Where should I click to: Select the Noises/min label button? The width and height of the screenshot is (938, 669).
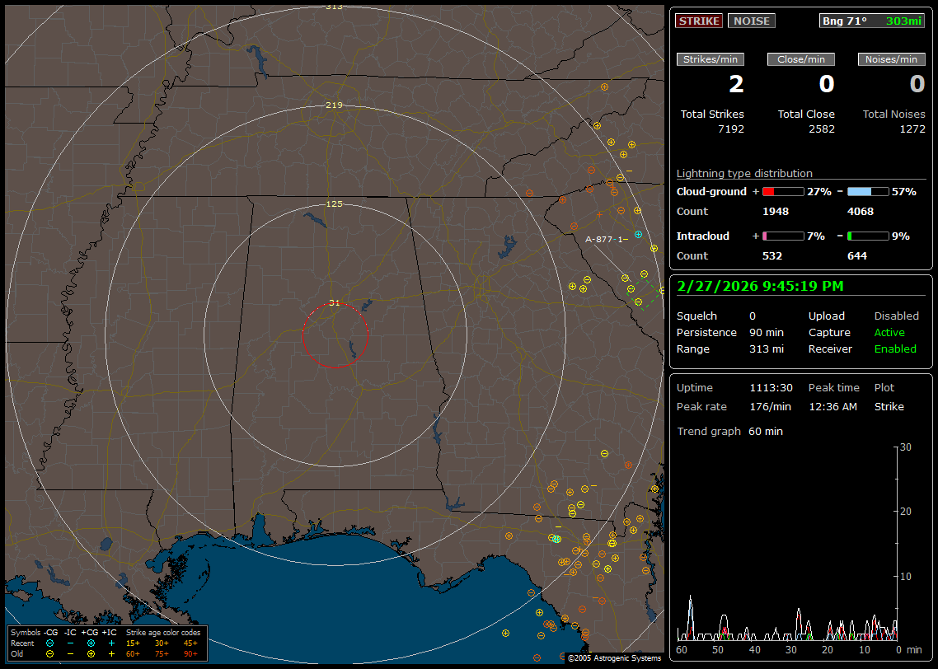tap(892, 59)
